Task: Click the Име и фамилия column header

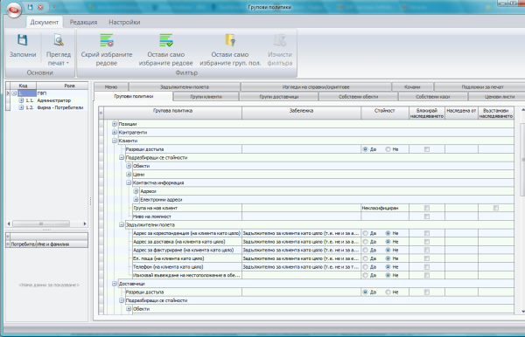Action: (62, 244)
